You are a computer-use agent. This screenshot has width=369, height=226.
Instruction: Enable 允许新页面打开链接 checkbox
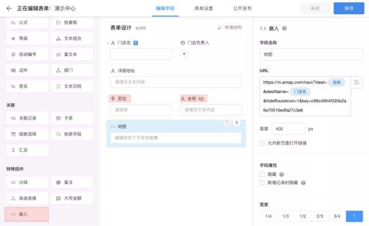click(x=262, y=143)
